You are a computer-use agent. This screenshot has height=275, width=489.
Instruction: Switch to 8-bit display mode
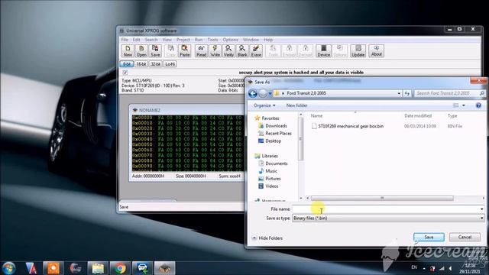tap(127, 64)
